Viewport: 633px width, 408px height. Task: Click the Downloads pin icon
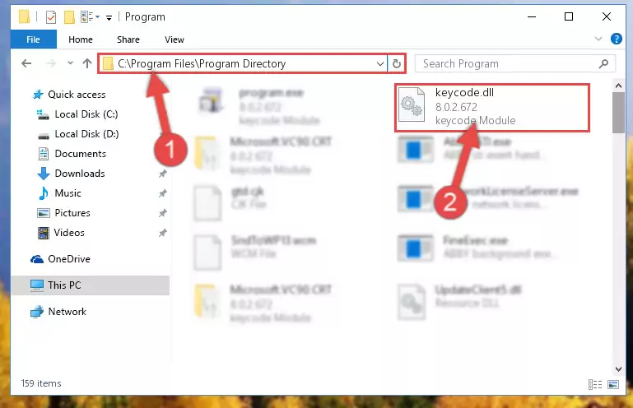point(162,174)
